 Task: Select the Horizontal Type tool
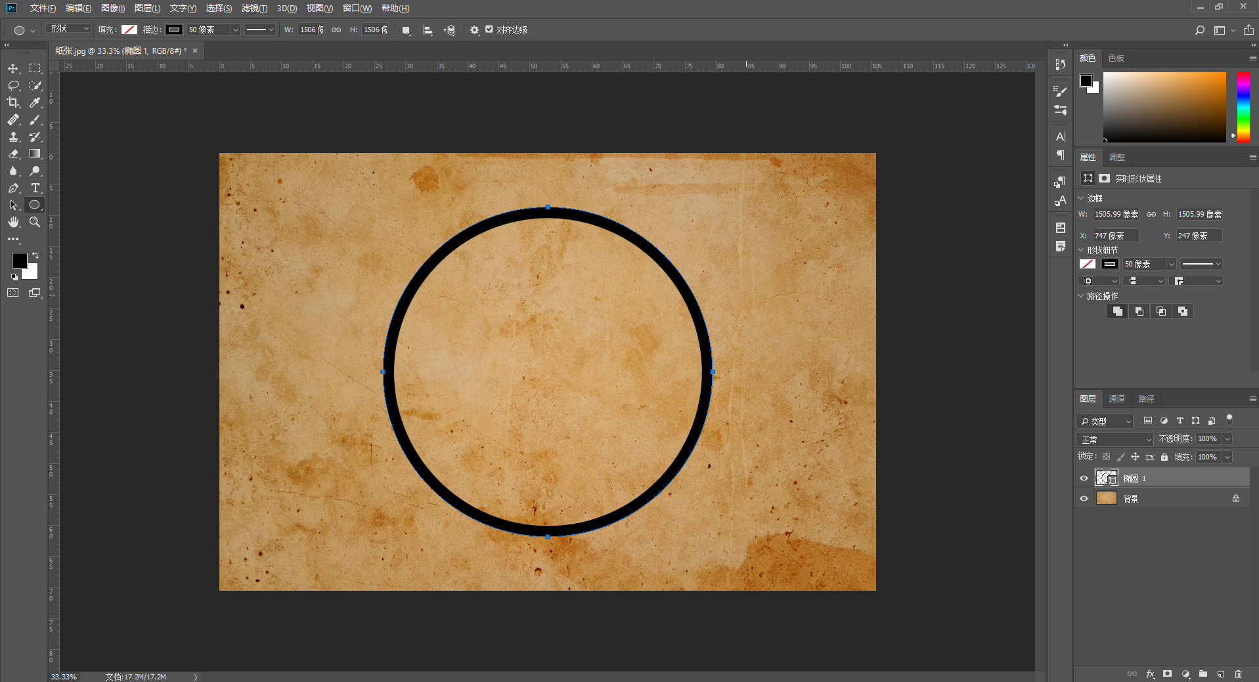click(x=35, y=188)
